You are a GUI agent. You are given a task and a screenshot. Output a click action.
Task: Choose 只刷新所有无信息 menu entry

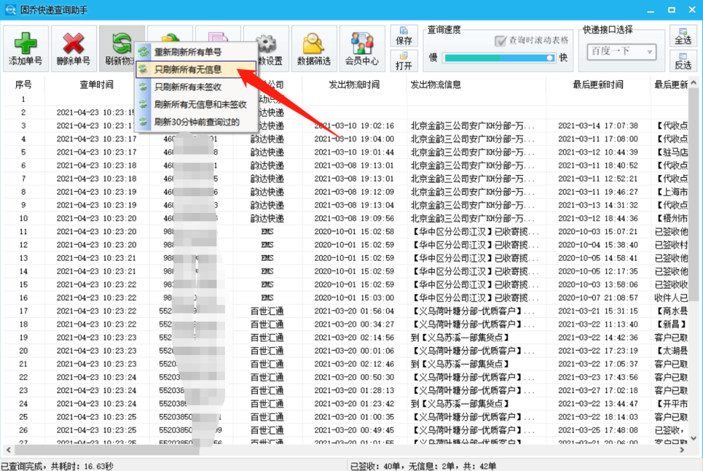(x=195, y=70)
